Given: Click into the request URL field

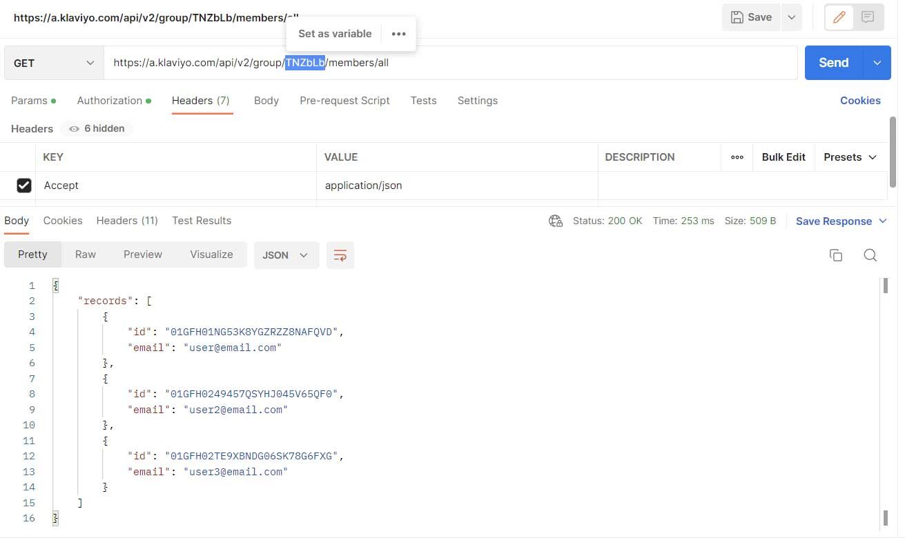Looking at the screenshot, I should (450, 63).
